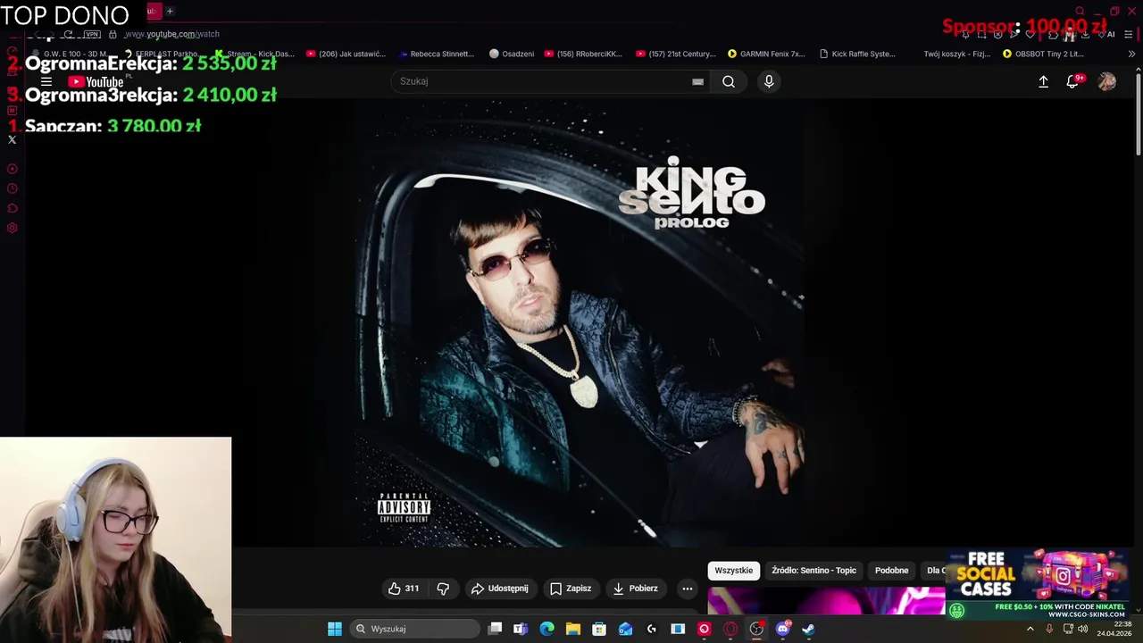Open on-screen keyboard icon in search box
This screenshot has height=643, width=1143.
pyautogui.click(x=697, y=81)
